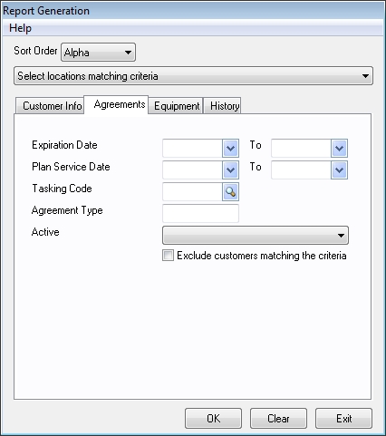This screenshot has width=386, height=436.
Task: Click the OK button
Action: [x=213, y=419]
